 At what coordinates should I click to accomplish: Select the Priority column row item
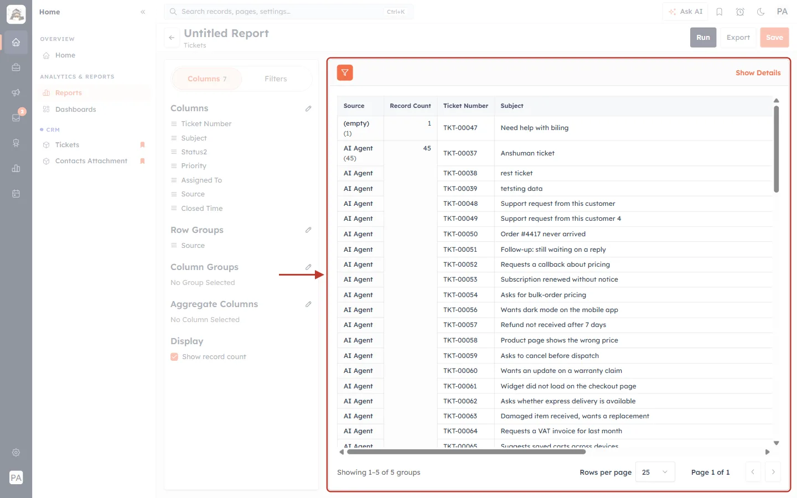[194, 166]
